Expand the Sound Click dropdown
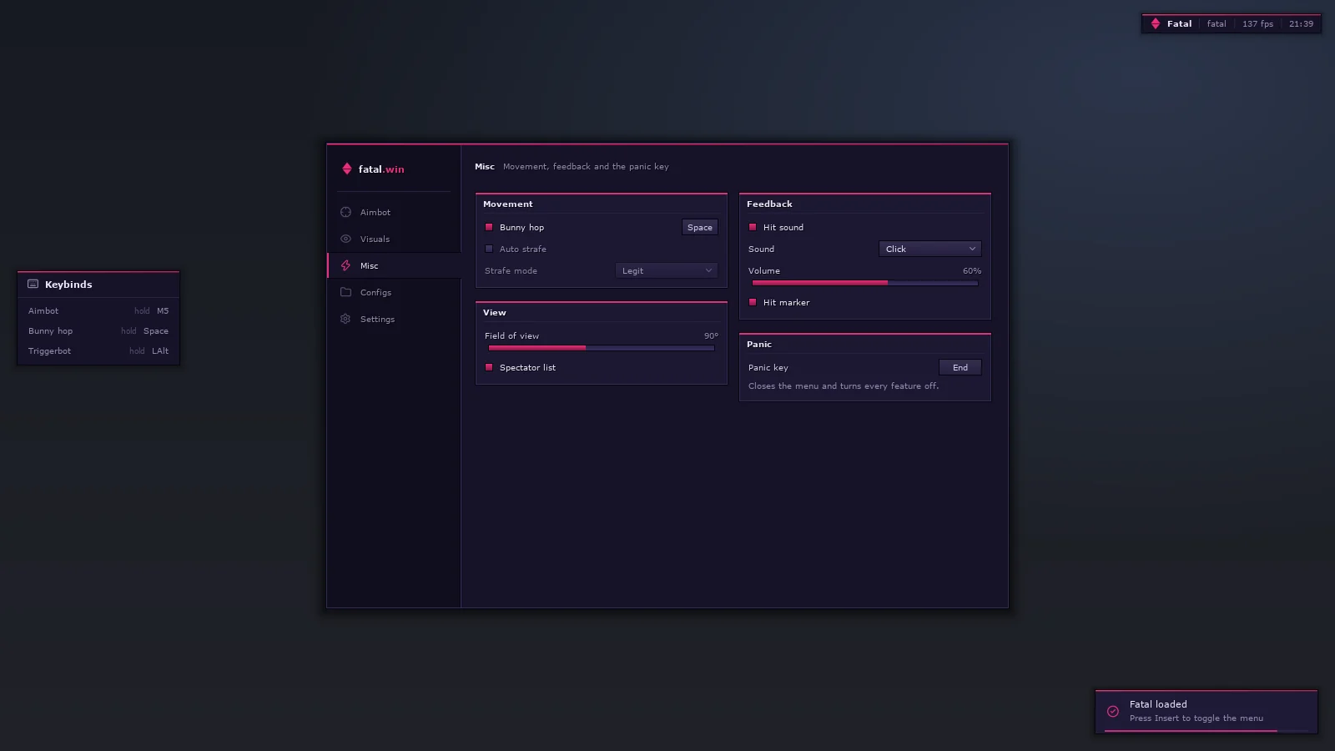This screenshot has width=1335, height=751. (x=930, y=249)
